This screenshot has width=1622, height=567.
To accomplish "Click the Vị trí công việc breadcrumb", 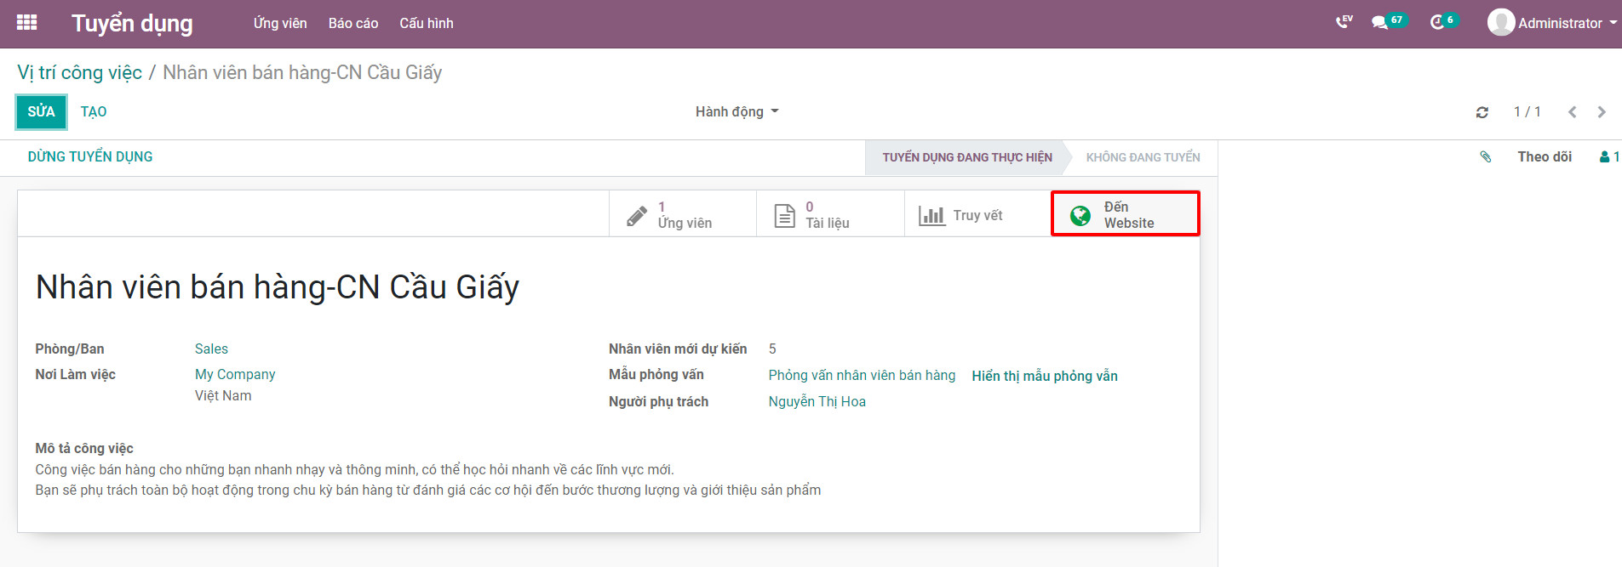I will 80,73.
